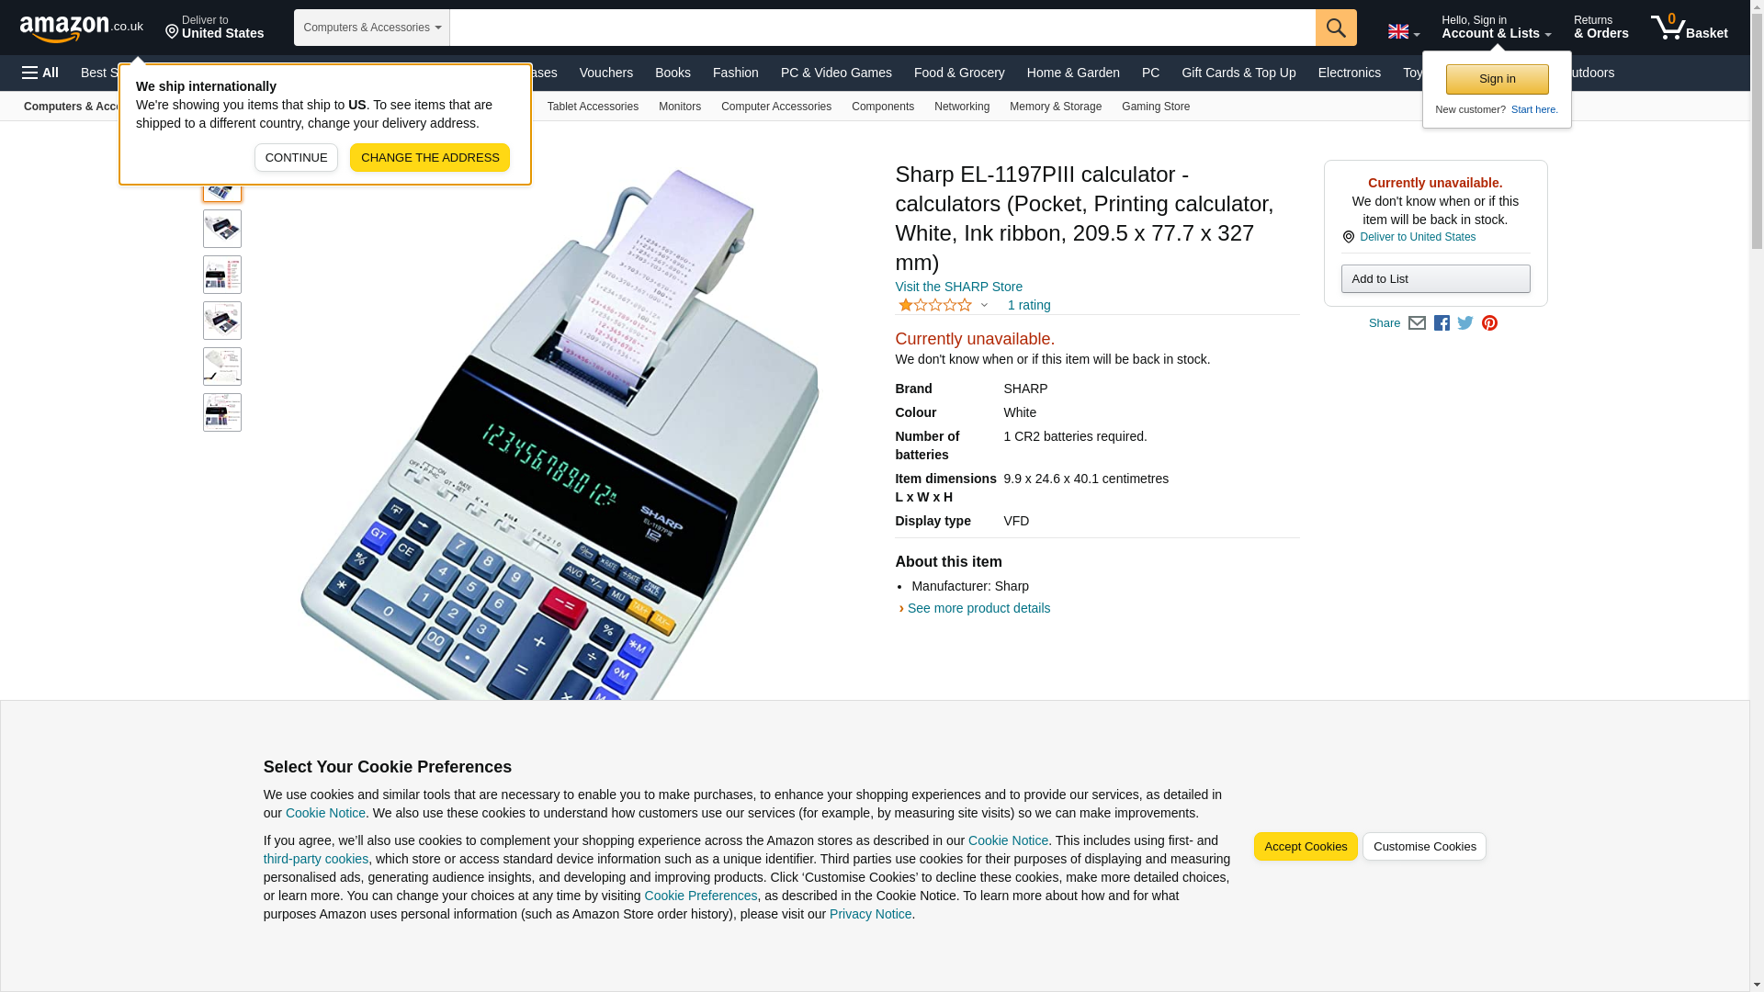Open the All hamburger menu
The image size is (1764, 992).
tap(40, 73)
